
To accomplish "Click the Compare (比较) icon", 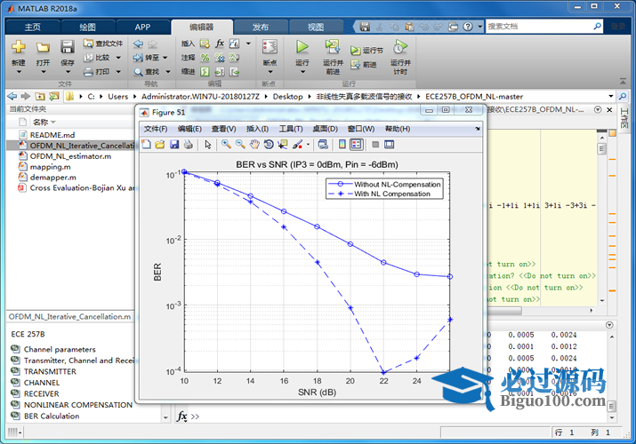I will click(88, 58).
